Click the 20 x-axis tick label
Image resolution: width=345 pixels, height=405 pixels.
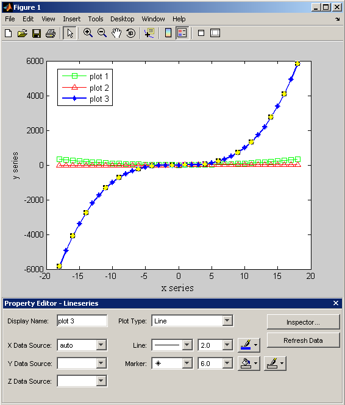click(x=311, y=276)
